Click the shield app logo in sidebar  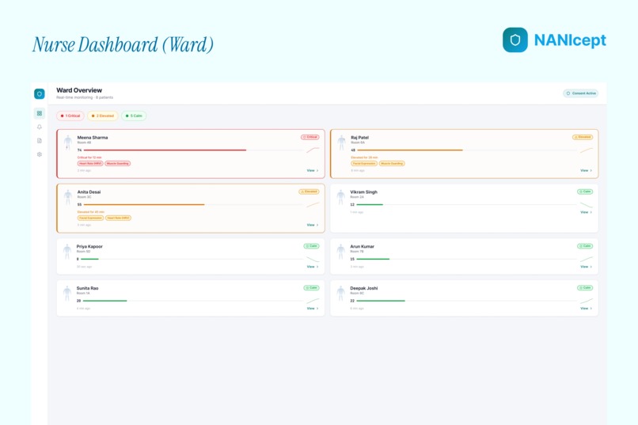40,94
